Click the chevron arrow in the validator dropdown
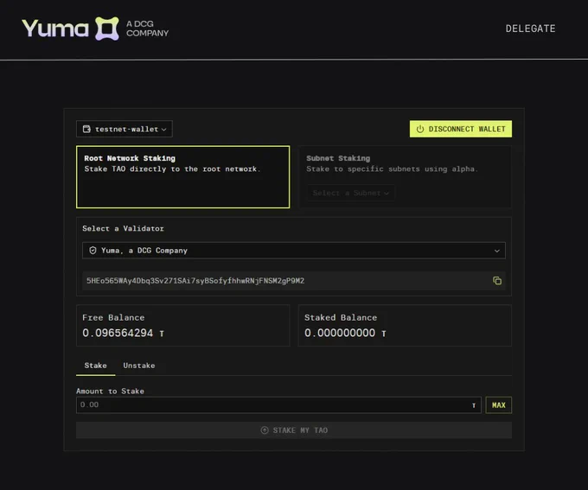 tap(497, 251)
